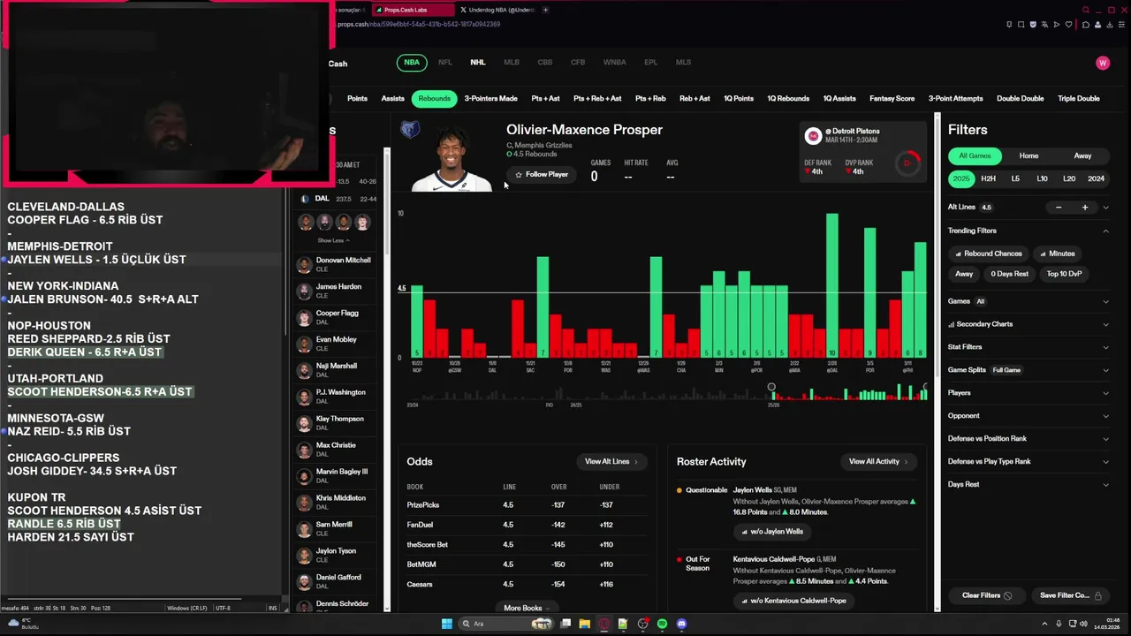Screen dimensions: 1131x636
Task: Click the Memphis Grizzlies team logo icon
Action: [x=410, y=130]
